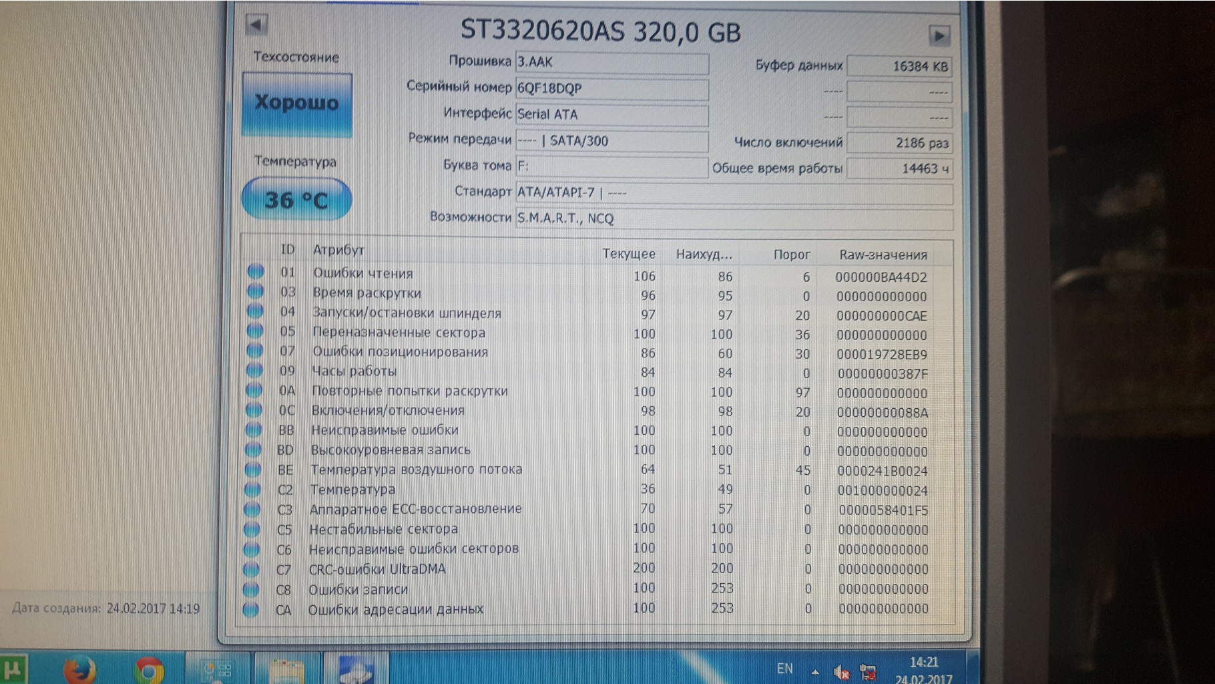Click the CrystalDiskInfo taskbar icon
The height and width of the screenshot is (684, 1215).
pos(355,669)
